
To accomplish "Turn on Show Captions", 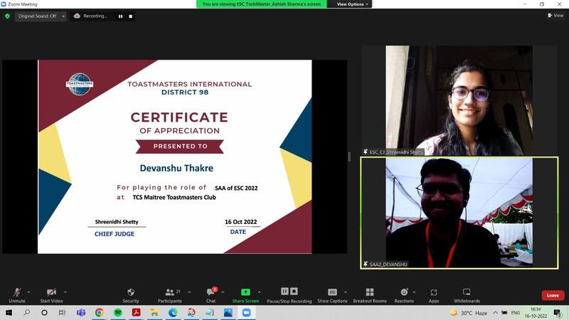I will (332, 295).
